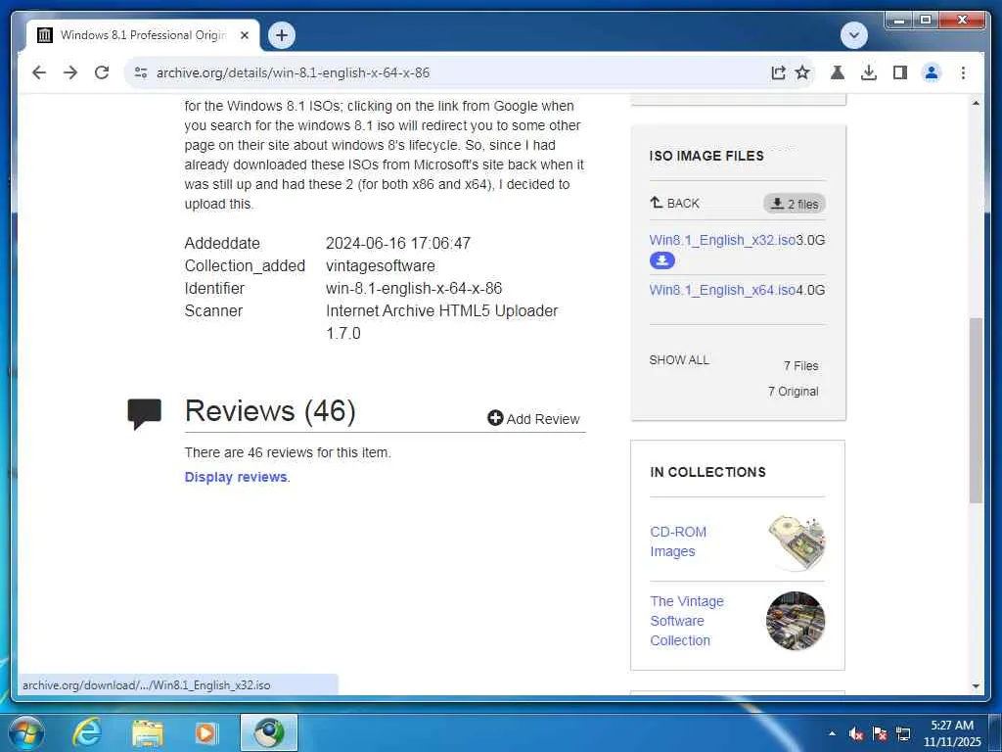Open site information icon in address bar
This screenshot has height=752, width=1002.
141,72
